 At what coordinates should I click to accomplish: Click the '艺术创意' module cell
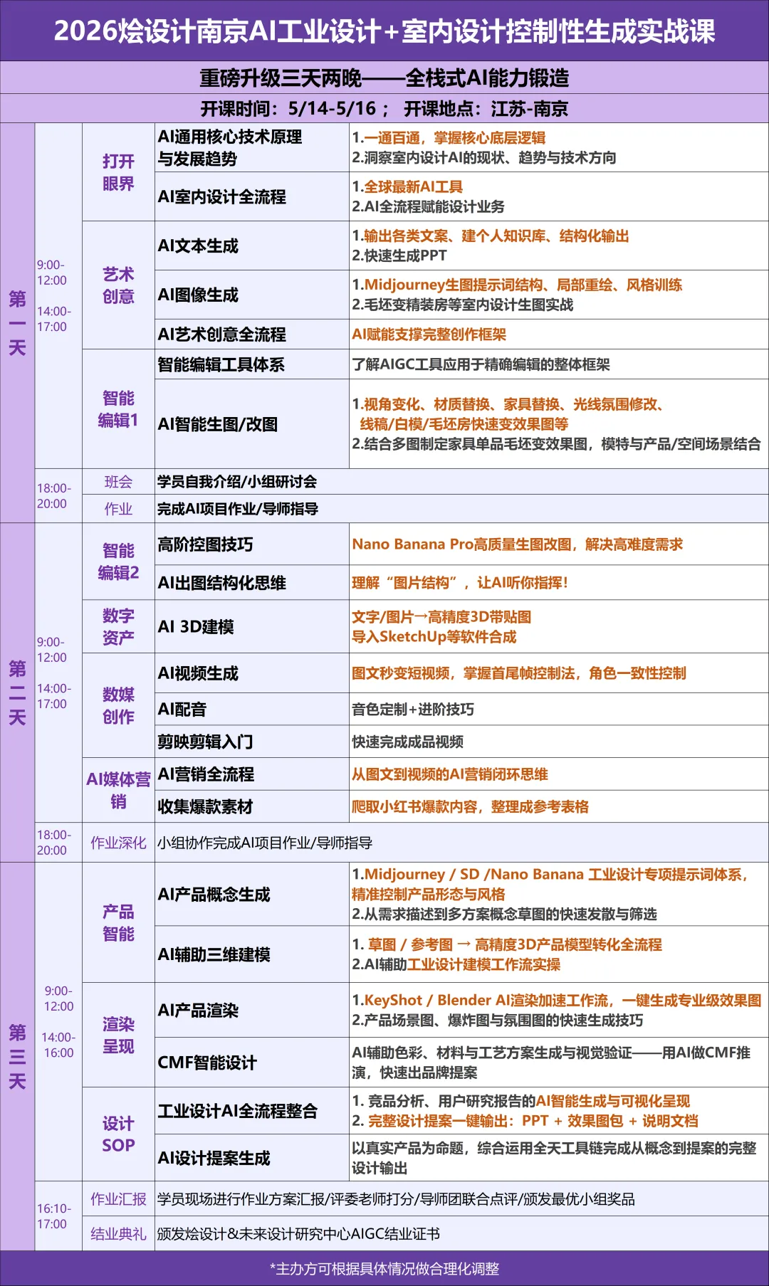(x=118, y=285)
